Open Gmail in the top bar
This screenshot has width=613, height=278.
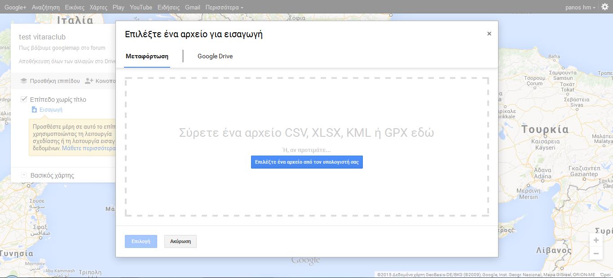point(193,7)
